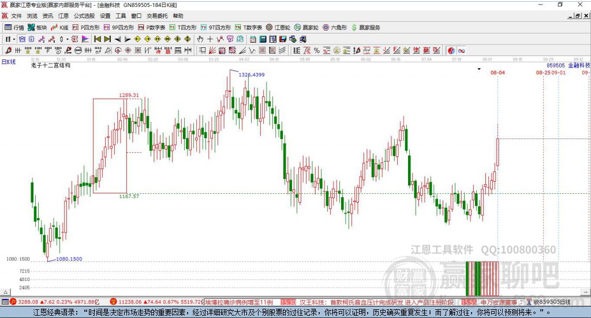Select the zigzag wave line tool
The height and width of the screenshot is (318, 591).
point(252,50)
